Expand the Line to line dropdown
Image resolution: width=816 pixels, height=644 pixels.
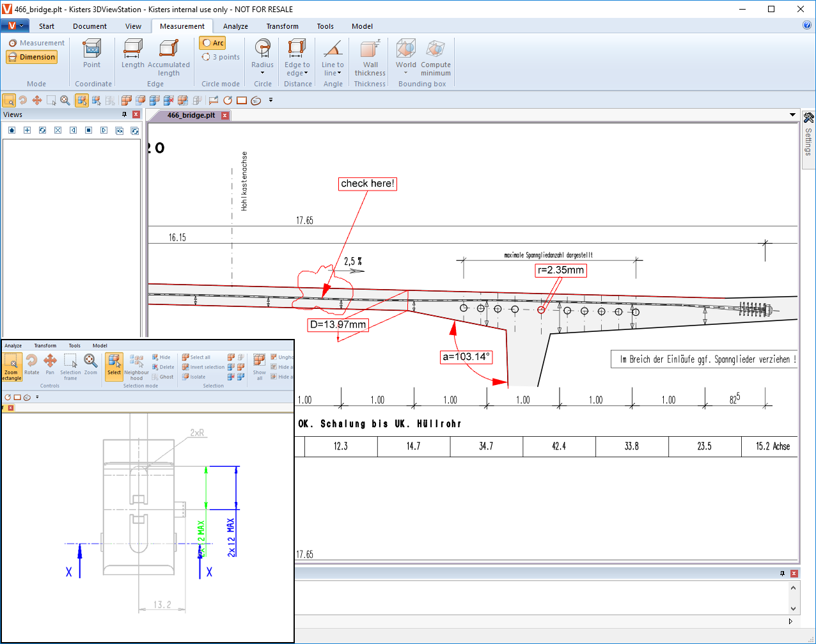[x=339, y=74]
